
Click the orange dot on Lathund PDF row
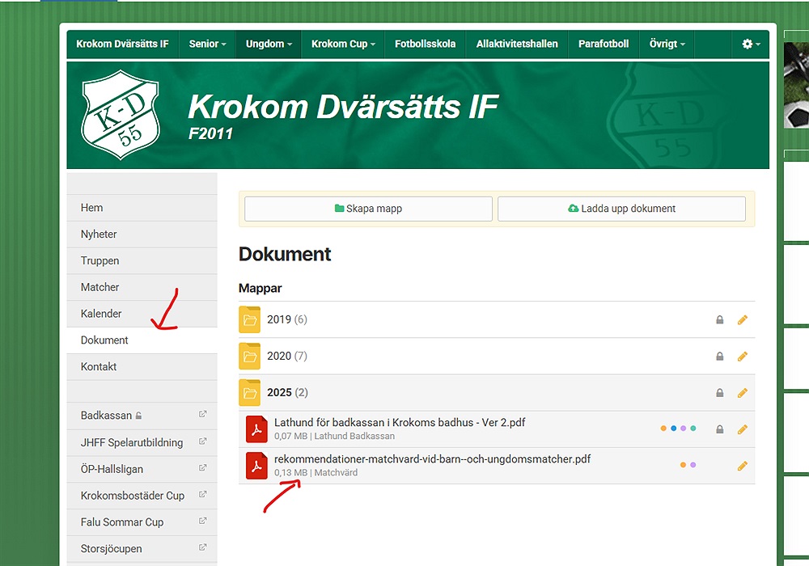663,429
